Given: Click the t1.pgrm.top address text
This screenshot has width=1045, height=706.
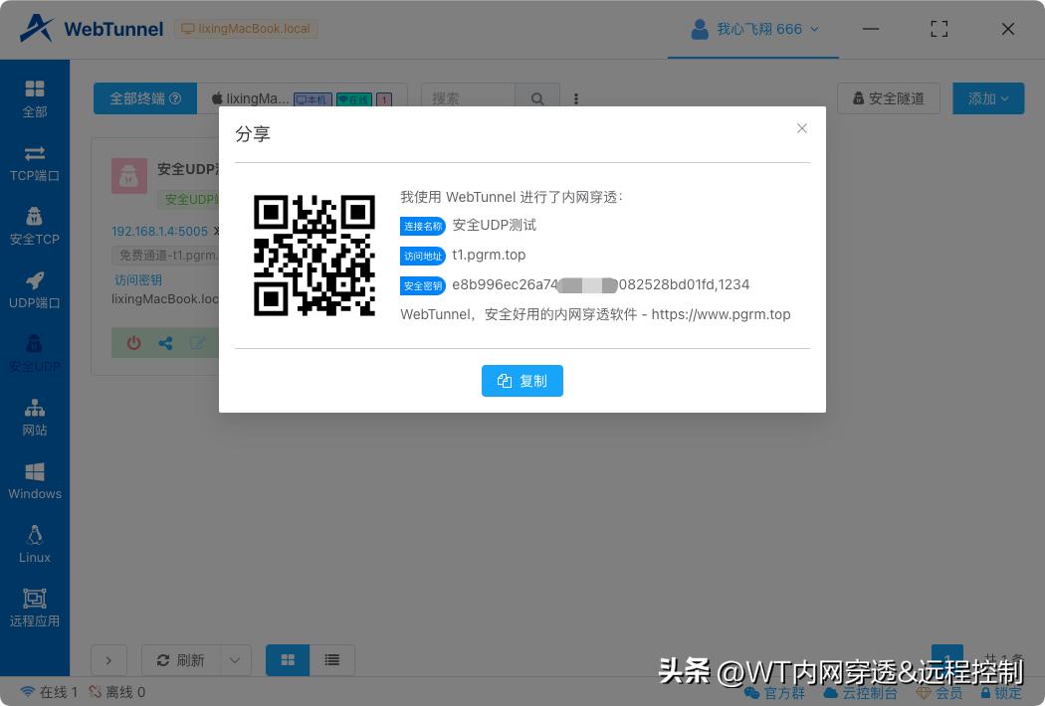Looking at the screenshot, I should coord(489,256).
